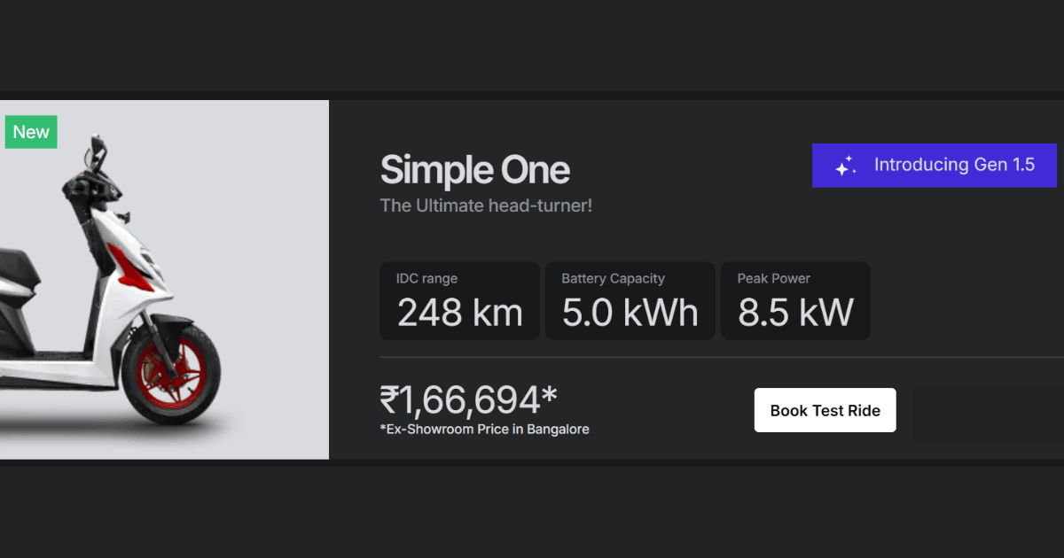Viewport: 1064px width, 558px height.
Task: Click the green New badge
Action: 31,132
